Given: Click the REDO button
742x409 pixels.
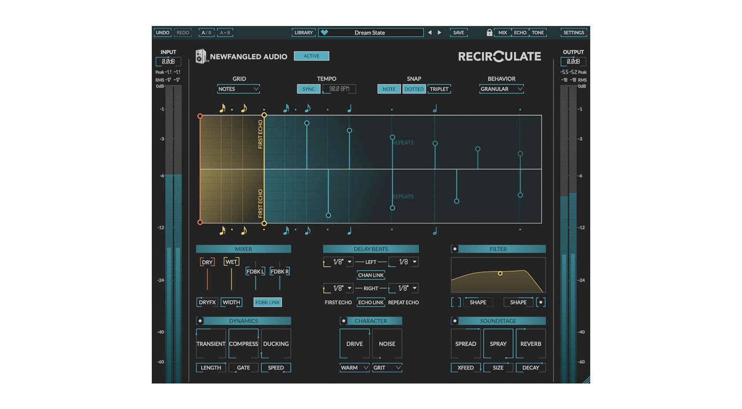Looking at the screenshot, I should 183,32.
